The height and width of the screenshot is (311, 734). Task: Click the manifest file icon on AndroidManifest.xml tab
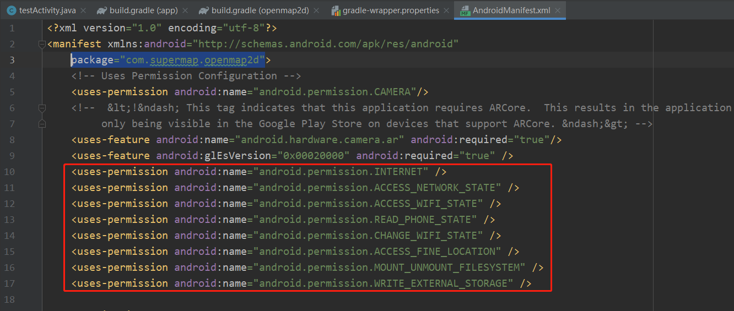[x=465, y=10]
